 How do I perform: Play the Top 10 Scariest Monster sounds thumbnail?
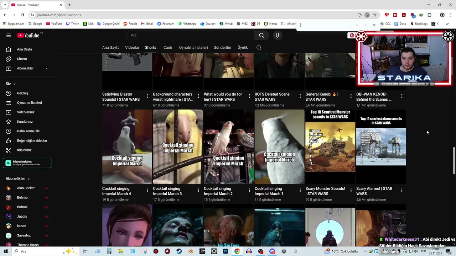(330, 147)
